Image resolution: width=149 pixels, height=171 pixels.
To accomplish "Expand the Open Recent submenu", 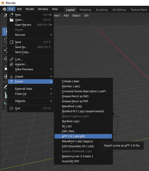I will pos(51,25).
